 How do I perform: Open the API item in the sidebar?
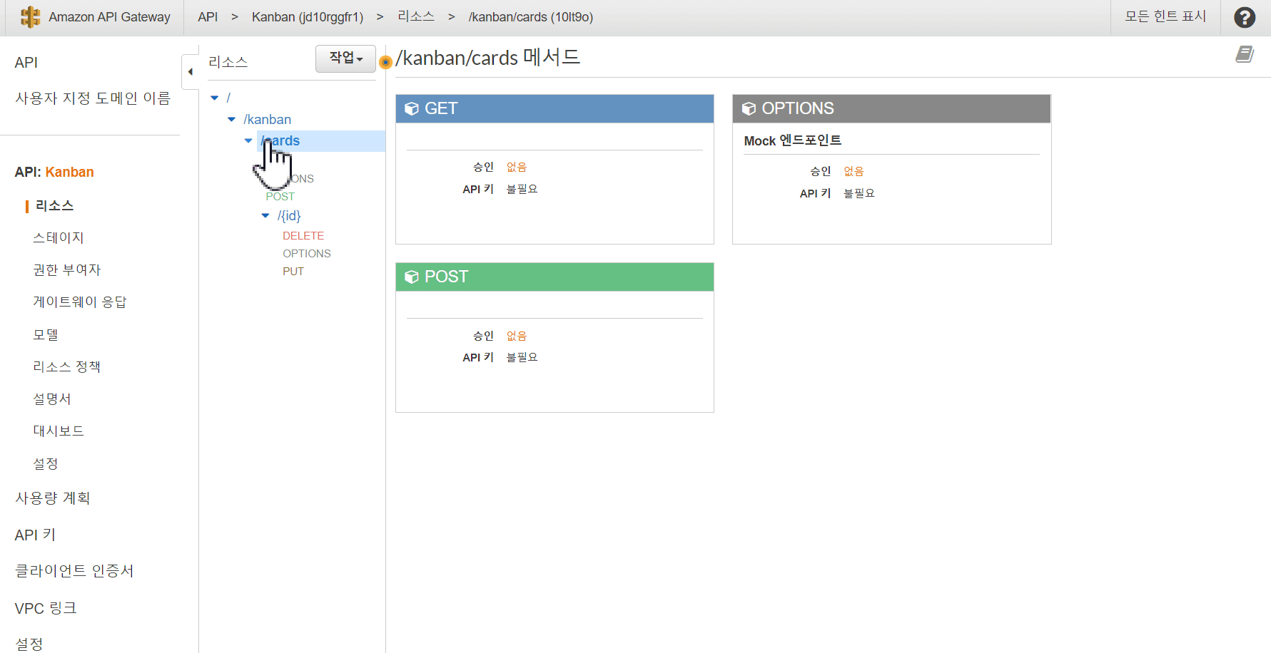tap(26, 63)
